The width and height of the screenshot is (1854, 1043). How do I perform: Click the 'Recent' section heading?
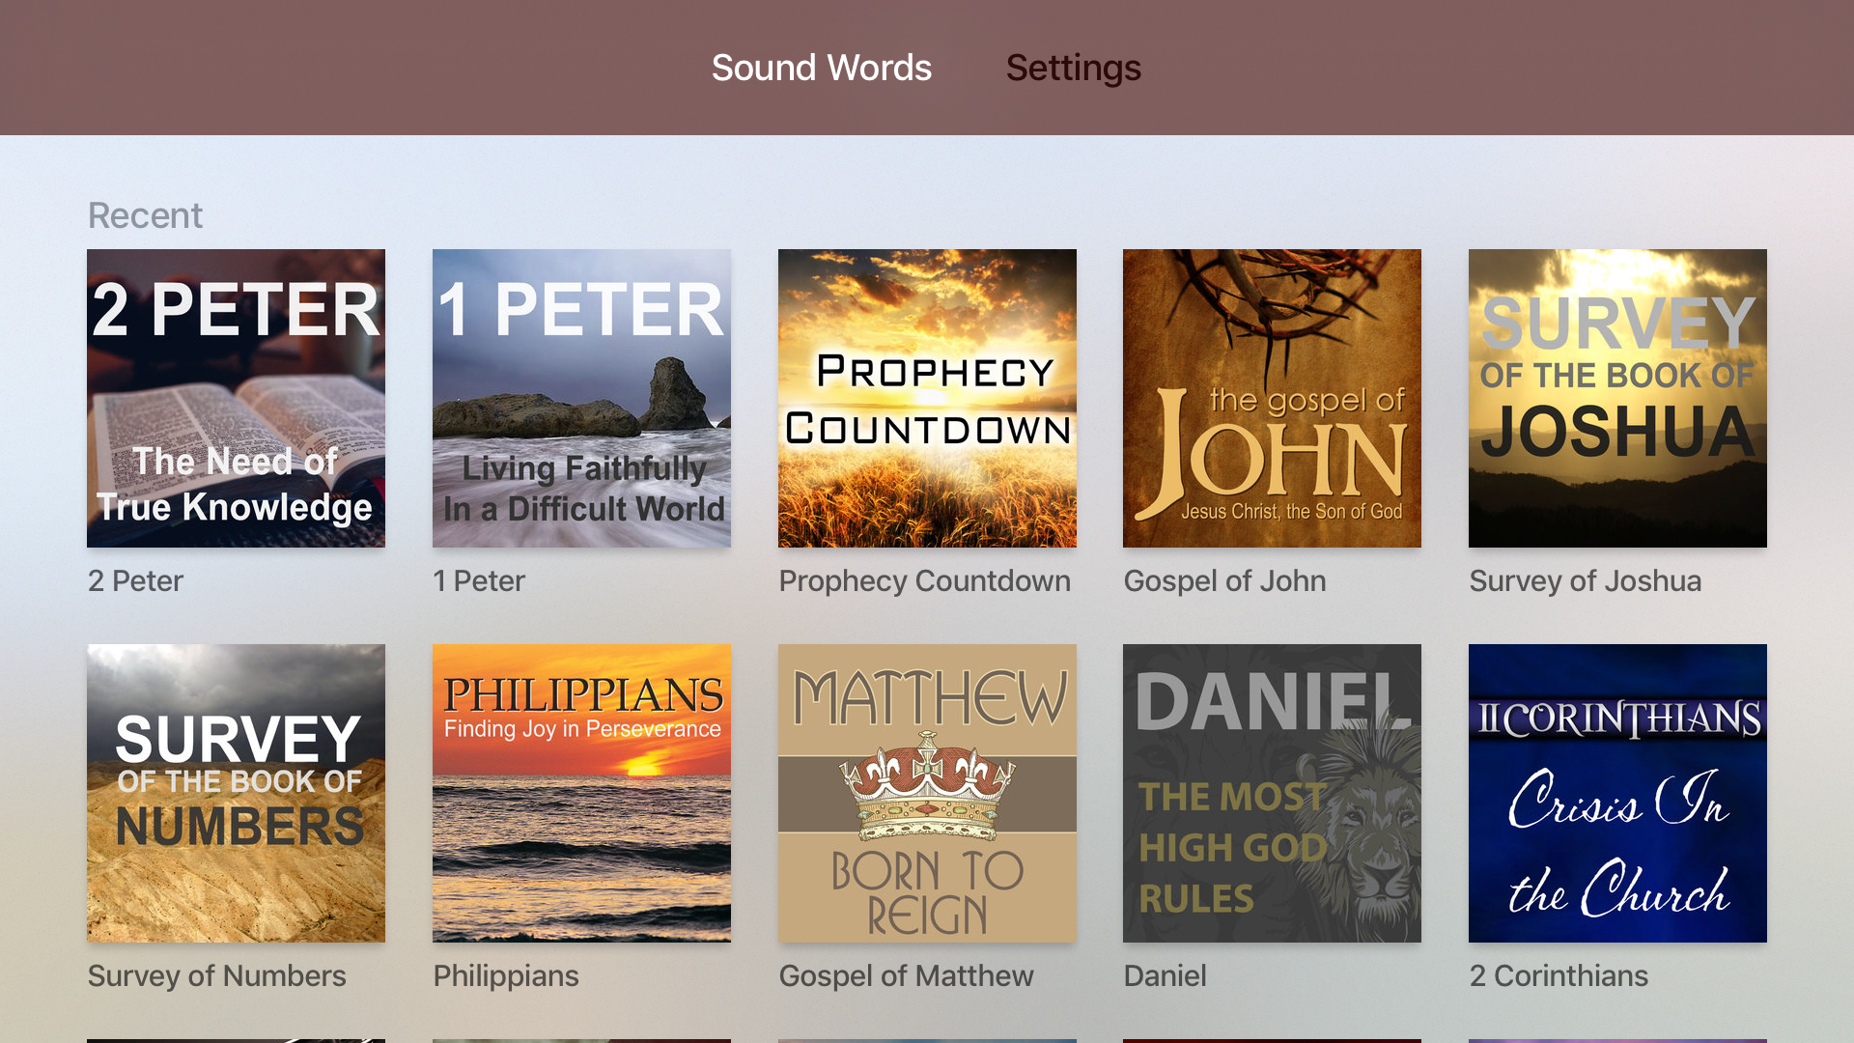[145, 215]
